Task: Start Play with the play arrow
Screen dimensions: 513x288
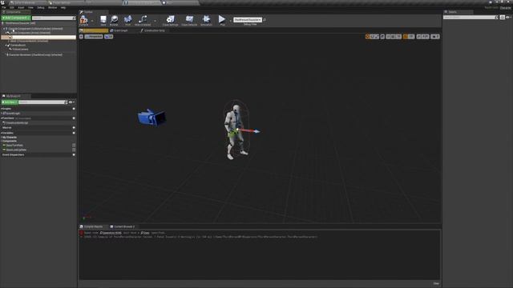Action: pos(222,19)
